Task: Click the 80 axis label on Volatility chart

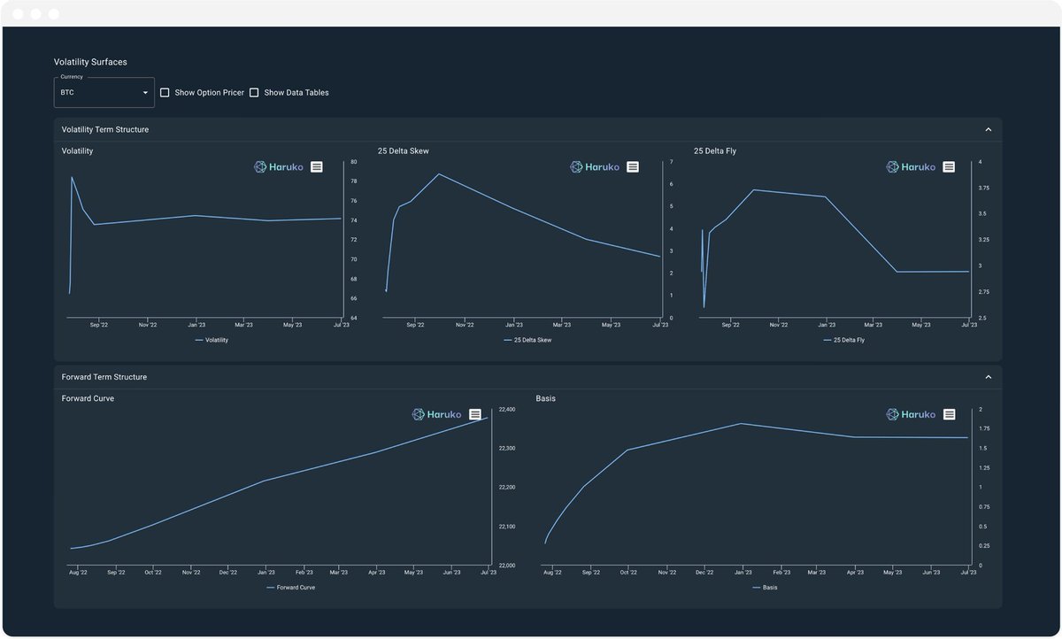Action: point(354,162)
